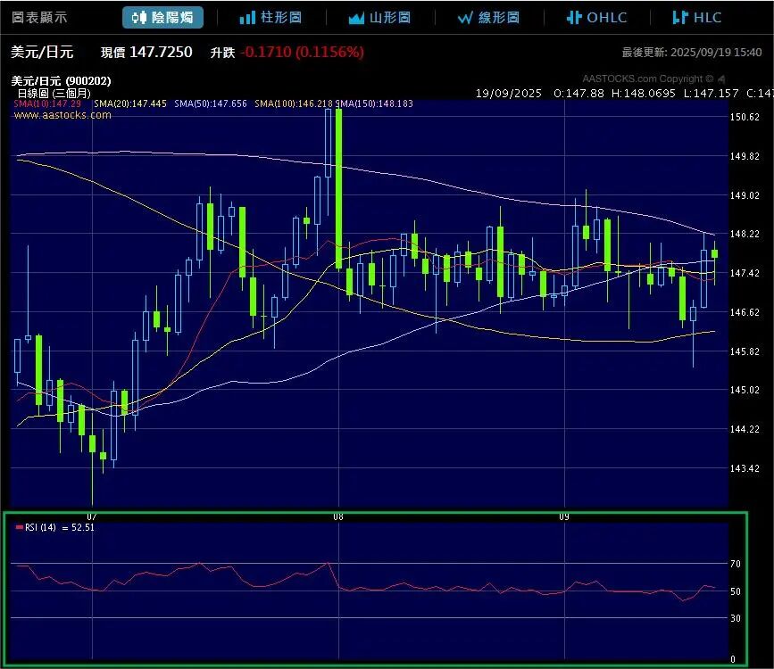Click the 148.22 price axis label
Screen dimensions: 774x669
pos(745,234)
